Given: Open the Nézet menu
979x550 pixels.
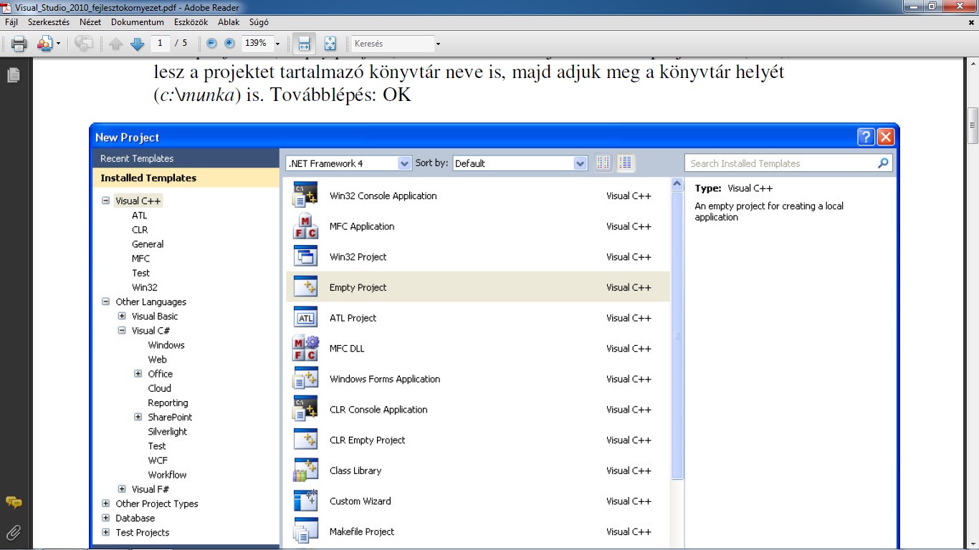Looking at the screenshot, I should click(x=90, y=22).
